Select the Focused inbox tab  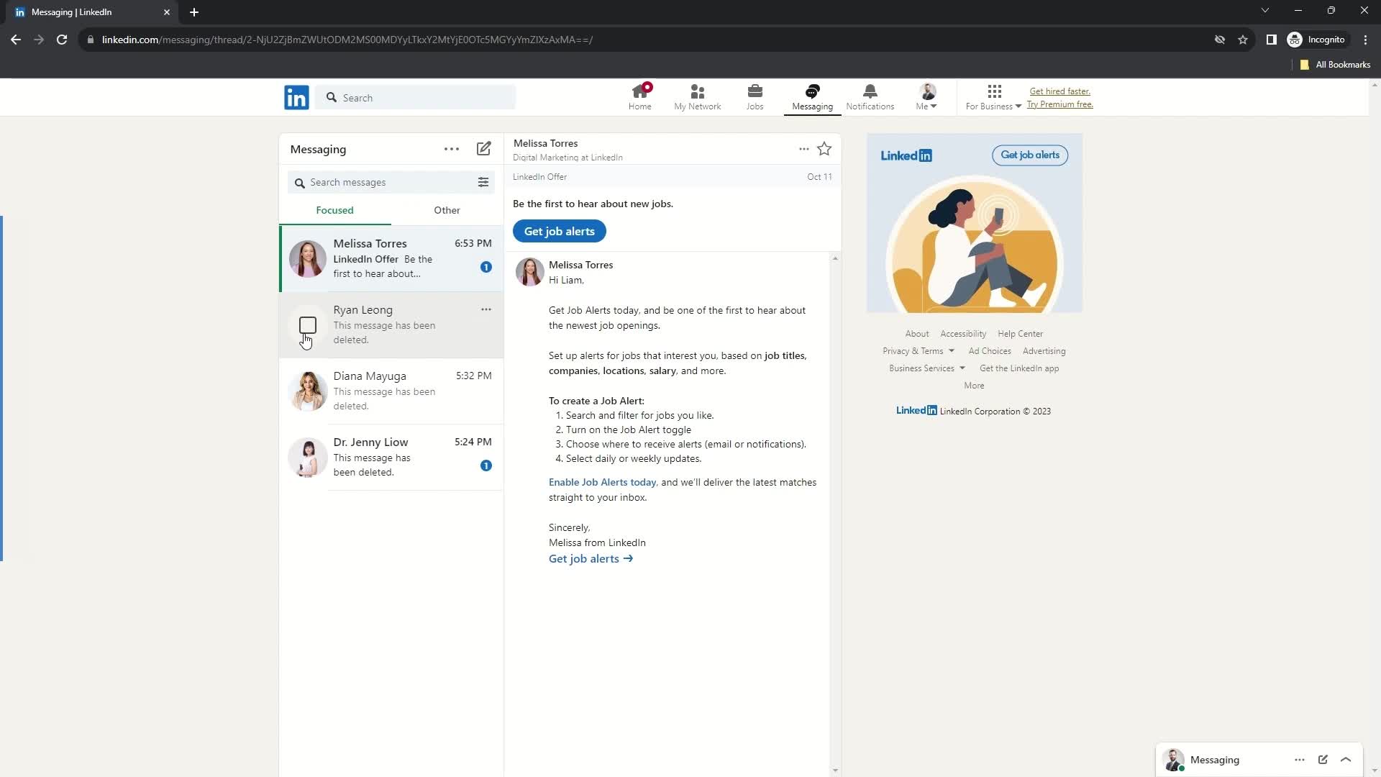(334, 209)
